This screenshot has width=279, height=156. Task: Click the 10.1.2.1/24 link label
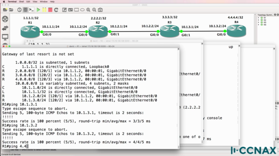click(x=119, y=26)
